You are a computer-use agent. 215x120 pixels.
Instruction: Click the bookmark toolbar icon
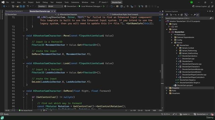(x=146, y=6)
